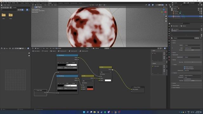Click the green Y axis gizmo ball
This screenshot has width=203, height=114.
(x=162, y=12)
